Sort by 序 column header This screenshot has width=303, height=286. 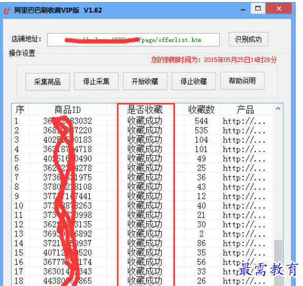tap(20, 110)
